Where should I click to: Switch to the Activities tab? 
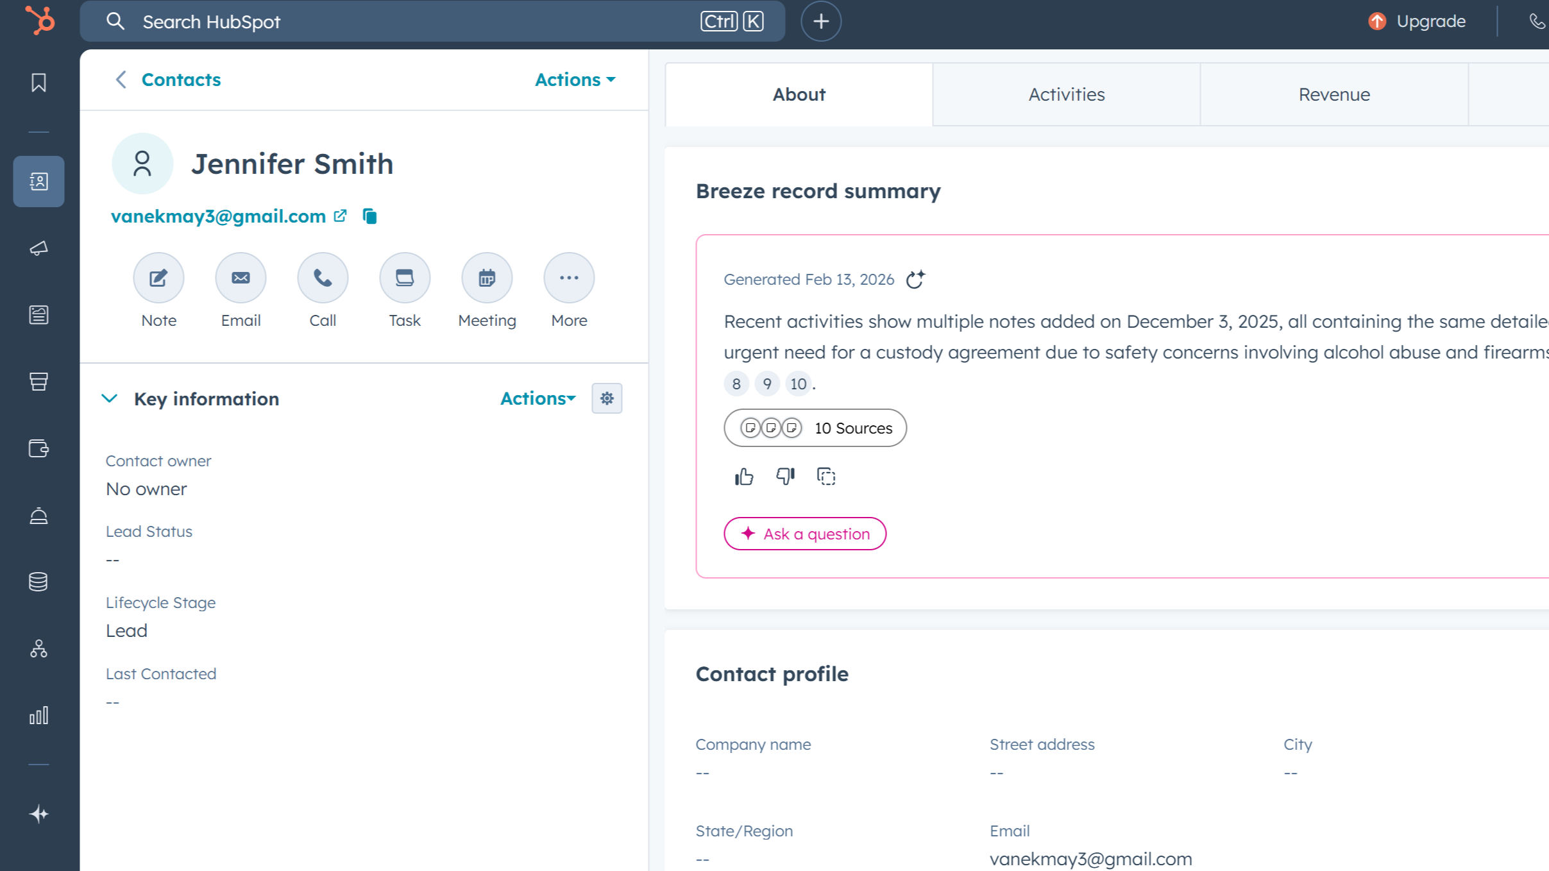point(1066,94)
